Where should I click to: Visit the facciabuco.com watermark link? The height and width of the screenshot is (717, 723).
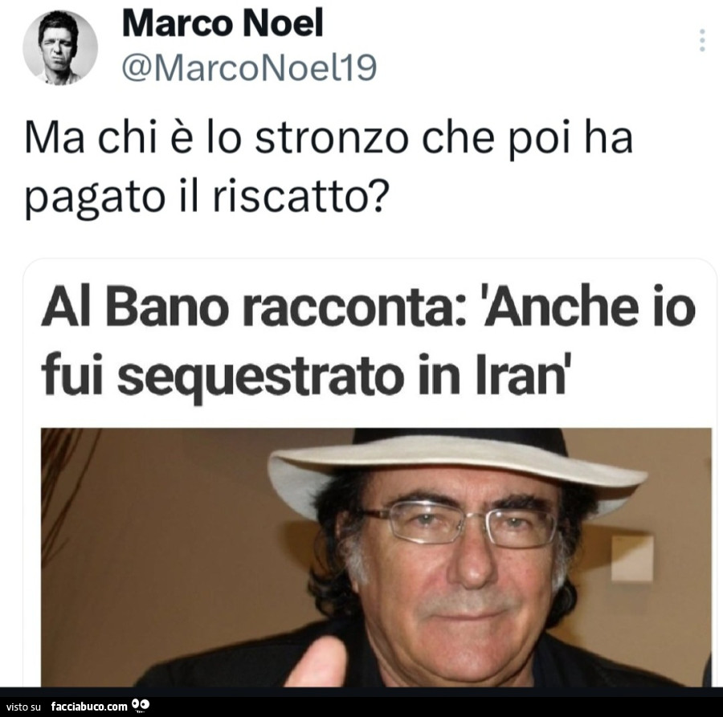(x=89, y=706)
